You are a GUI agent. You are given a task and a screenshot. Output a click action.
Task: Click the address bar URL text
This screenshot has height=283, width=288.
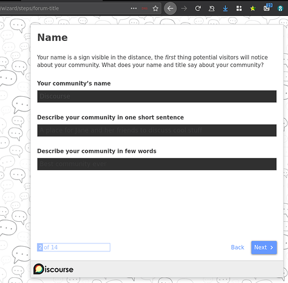coord(29,8)
